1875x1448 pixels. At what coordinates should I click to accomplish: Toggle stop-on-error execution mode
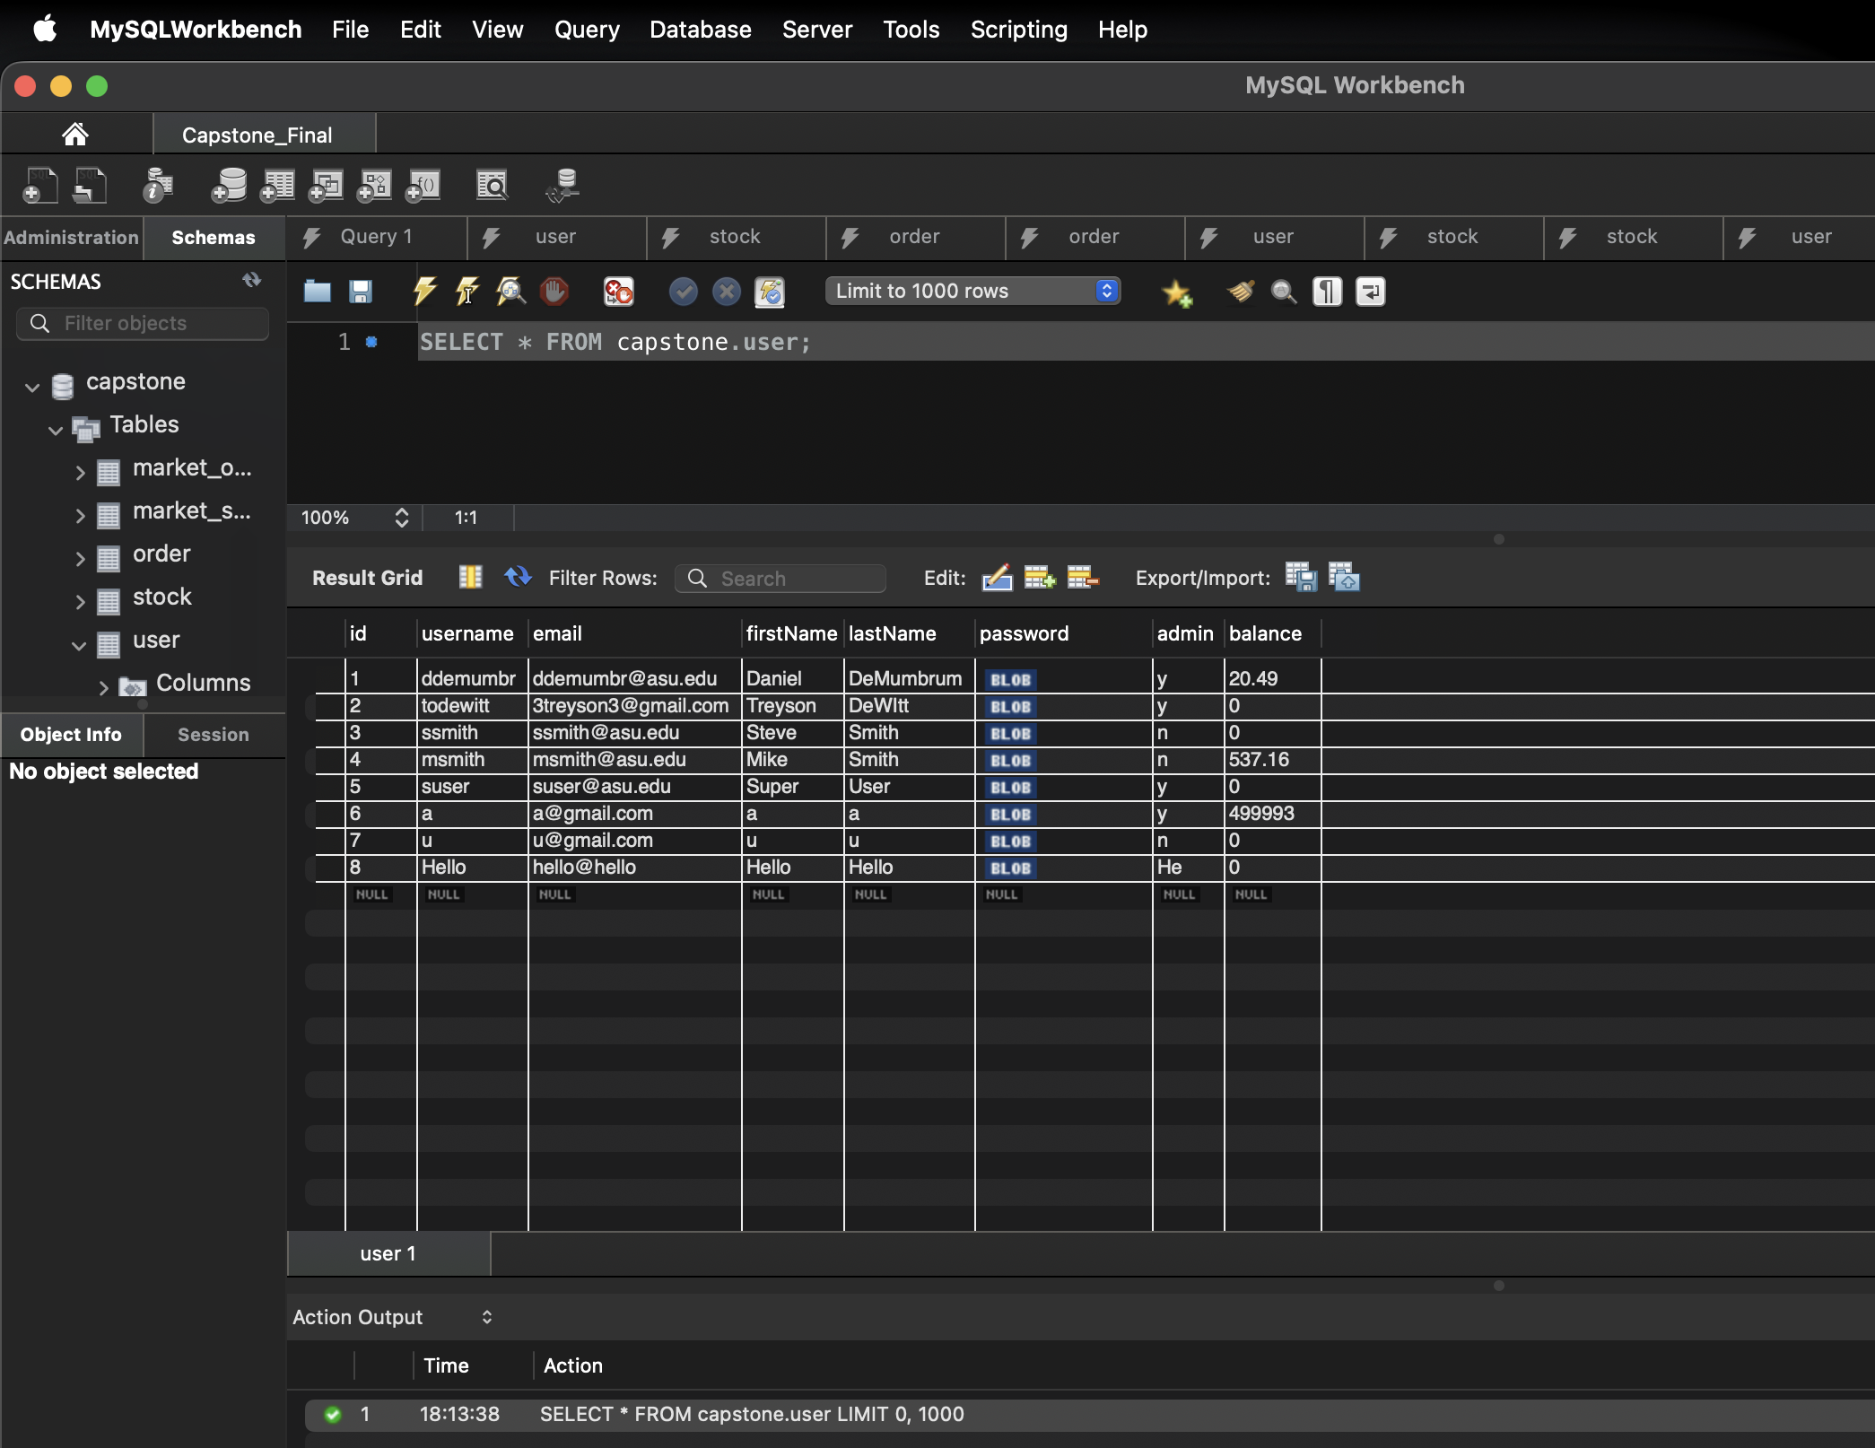[x=616, y=291]
